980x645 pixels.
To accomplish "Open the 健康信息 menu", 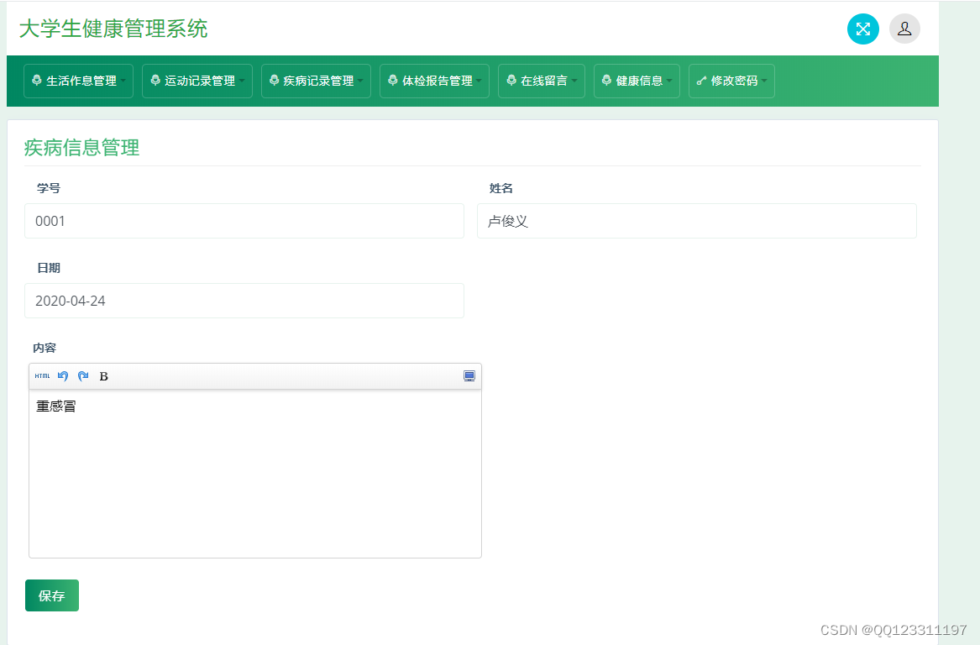I will pos(637,81).
